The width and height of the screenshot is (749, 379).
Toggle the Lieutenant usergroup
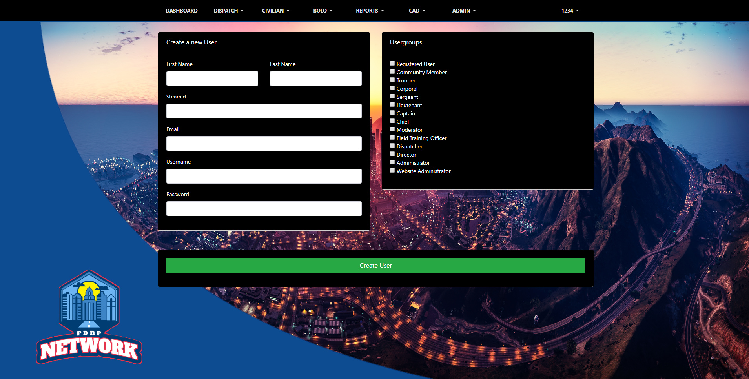[x=392, y=104]
